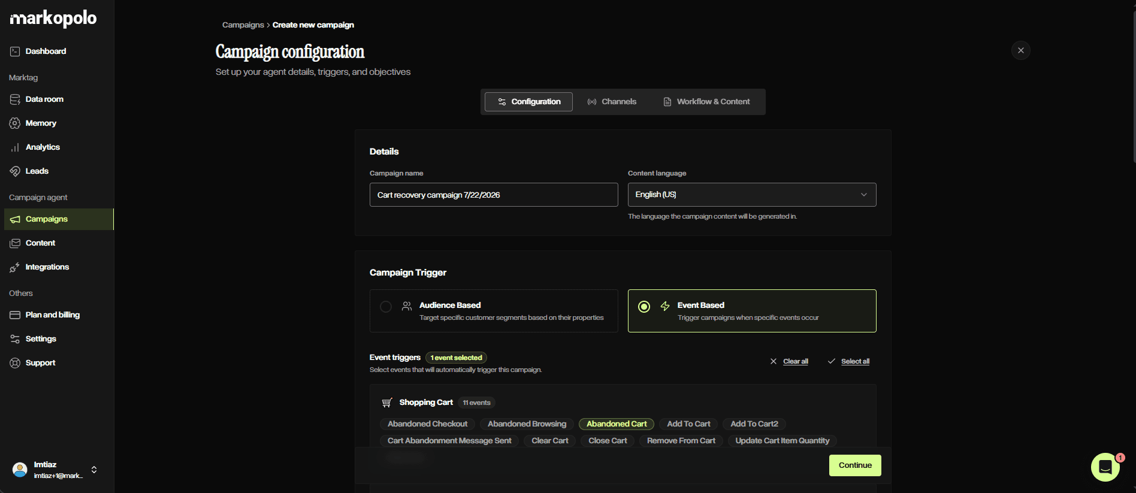Toggle the Close Cart event chip
The image size is (1136, 493).
pos(608,441)
